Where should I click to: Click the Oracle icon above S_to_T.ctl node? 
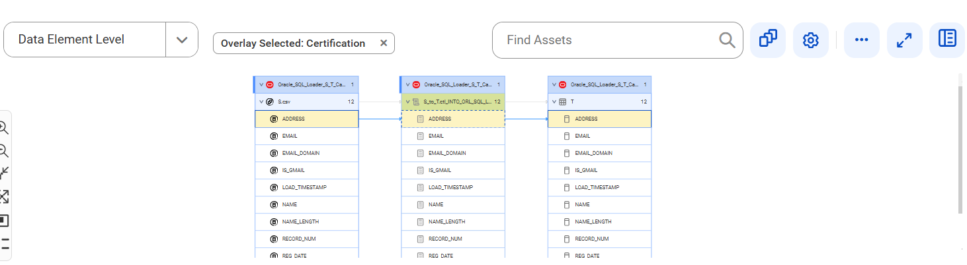pos(416,84)
